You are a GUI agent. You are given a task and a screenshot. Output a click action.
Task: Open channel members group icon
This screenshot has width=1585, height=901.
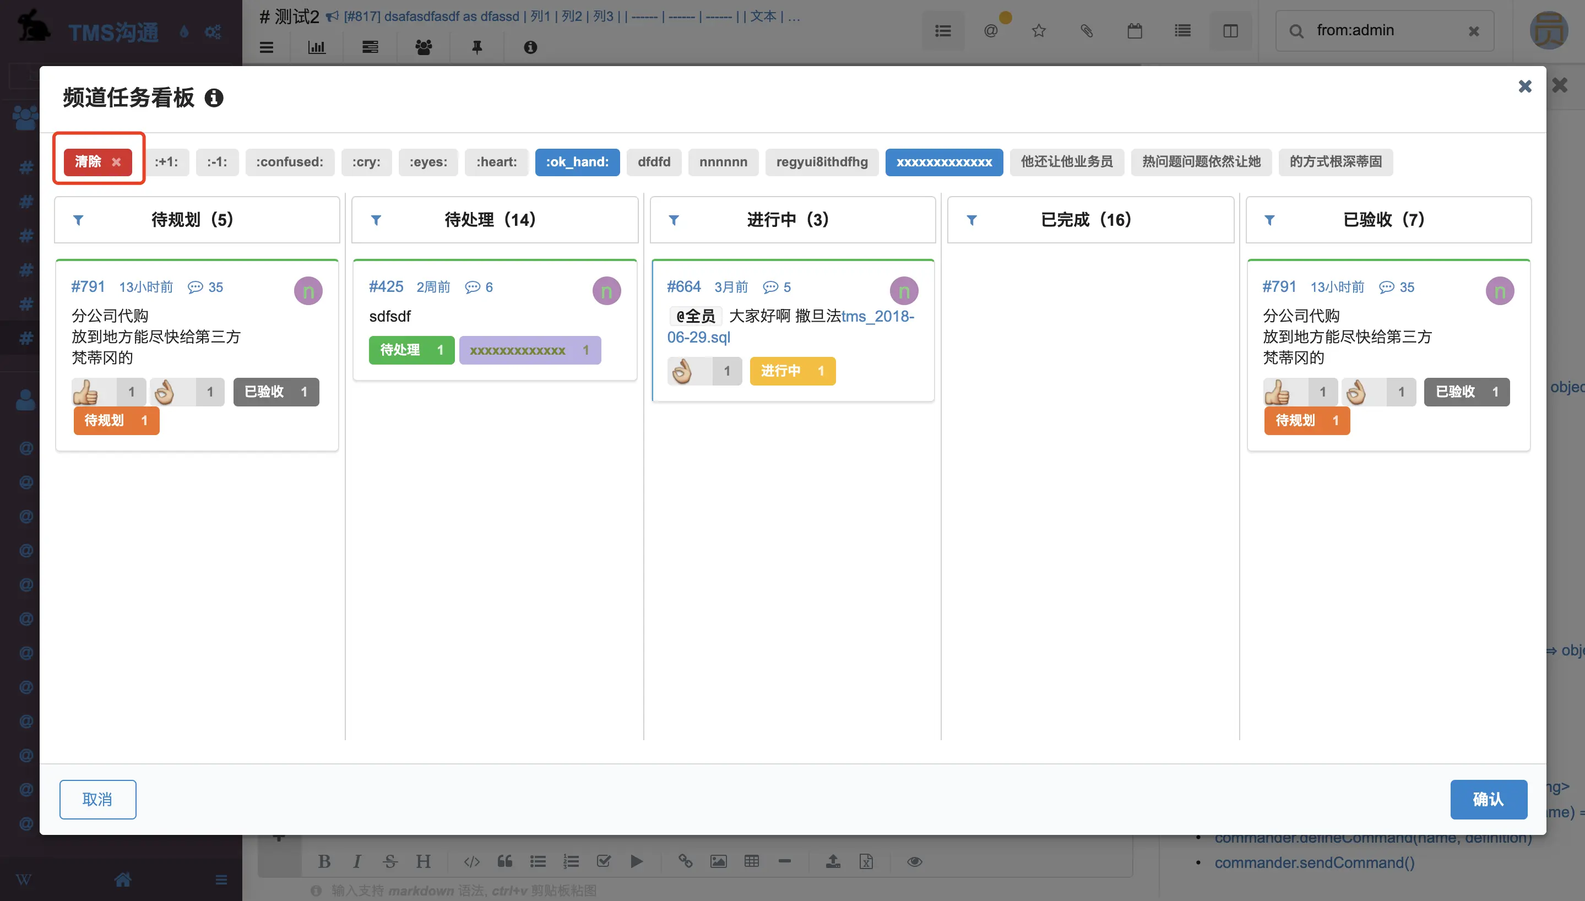click(x=424, y=48)
